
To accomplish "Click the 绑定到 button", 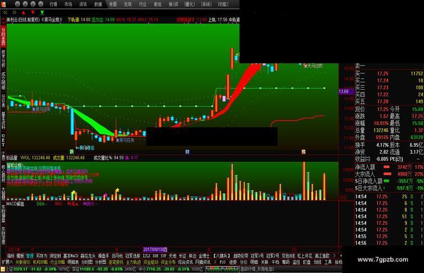I will point(55,256).
